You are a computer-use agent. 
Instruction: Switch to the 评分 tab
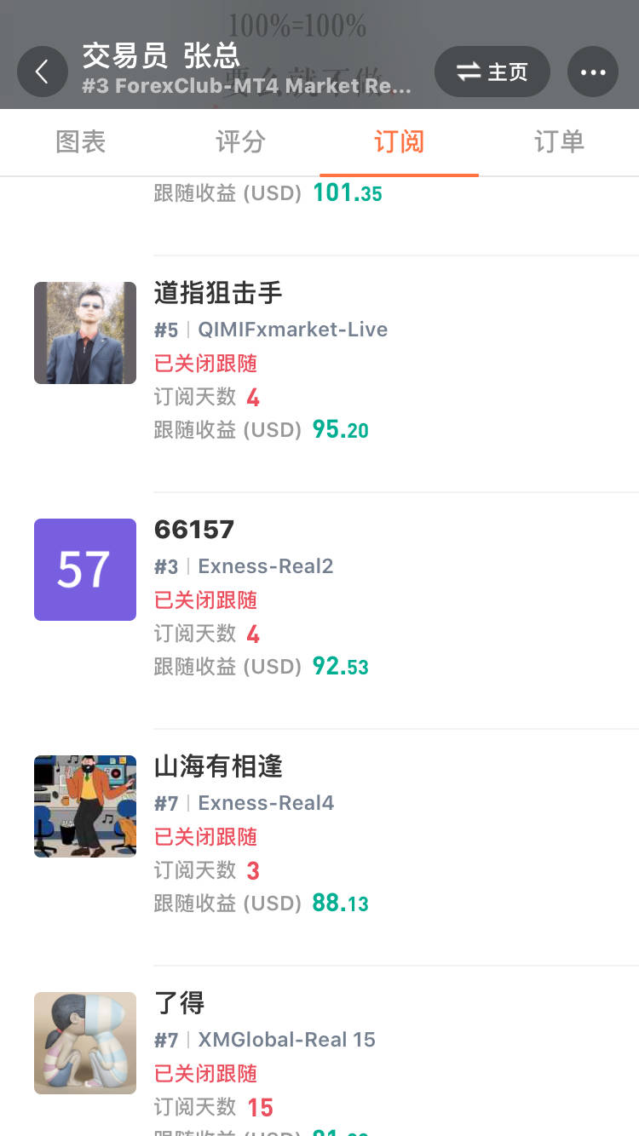[240, 141]
